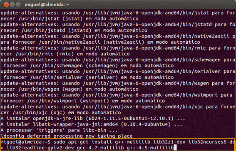The width and height of the screenshot is (236, 151).
Task: Click 'apt-get' in the typed command
Action: [x=78, y=142]
